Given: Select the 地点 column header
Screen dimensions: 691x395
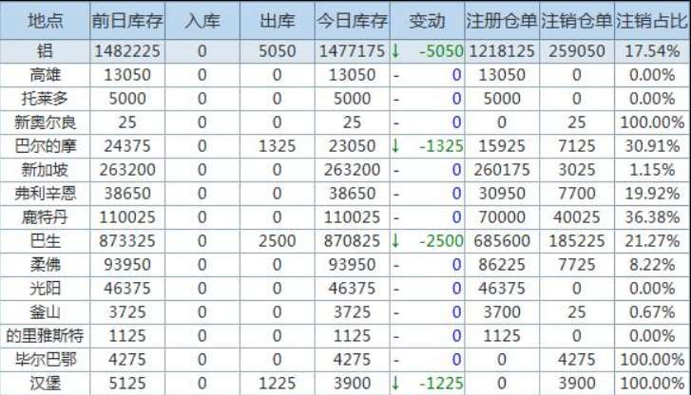Looking at the screenshot, I should [44, 20].
